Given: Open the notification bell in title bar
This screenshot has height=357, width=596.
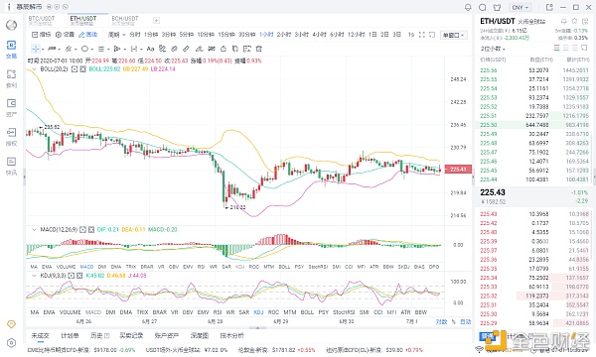Looking at the screenshot, I should 468,7.
